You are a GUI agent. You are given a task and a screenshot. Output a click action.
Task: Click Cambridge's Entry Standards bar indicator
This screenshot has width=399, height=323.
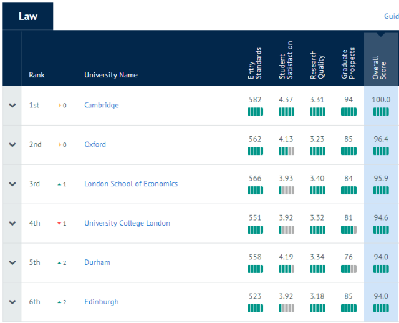click(255, 112)
